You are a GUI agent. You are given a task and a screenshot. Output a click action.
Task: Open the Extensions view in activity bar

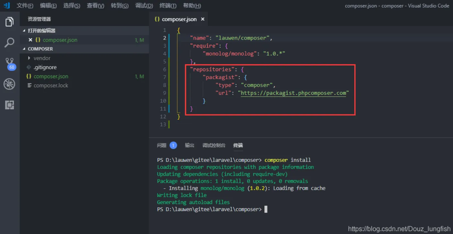tap(9, 105)
